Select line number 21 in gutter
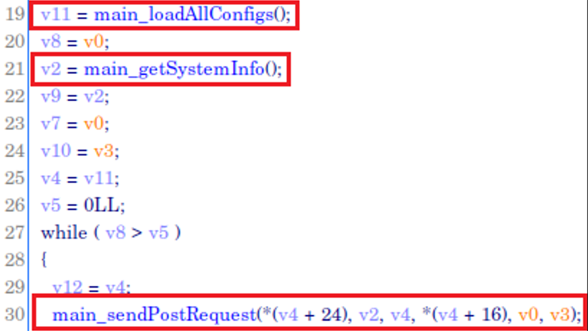Viewport: 588px width, 331px height. (x=15, y=69)
